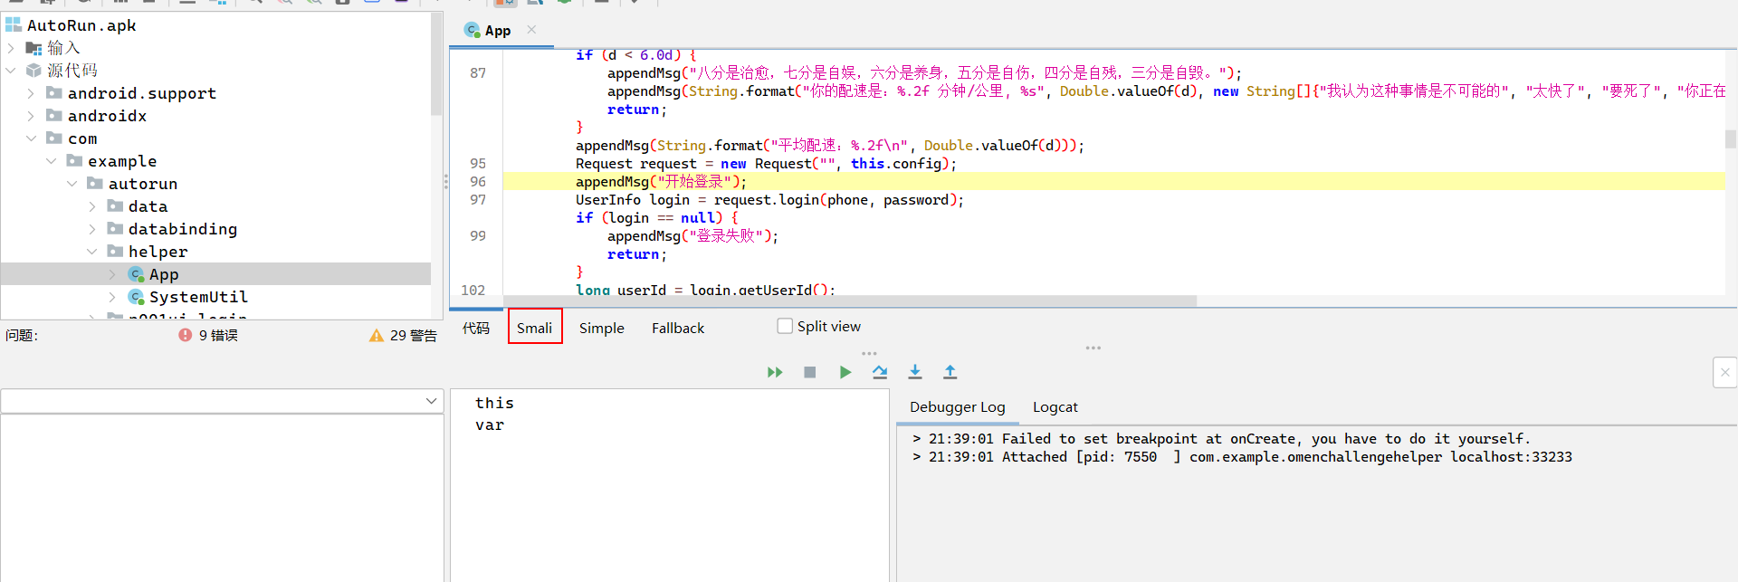The image size is (1738, 582).
Task: Click the step into arrow icon
Action: (x=915, y=371)
